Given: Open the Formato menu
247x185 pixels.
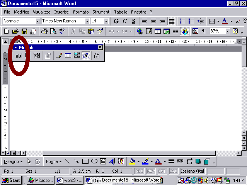Looking at the screenshot, I should click(x=81, y=12).
